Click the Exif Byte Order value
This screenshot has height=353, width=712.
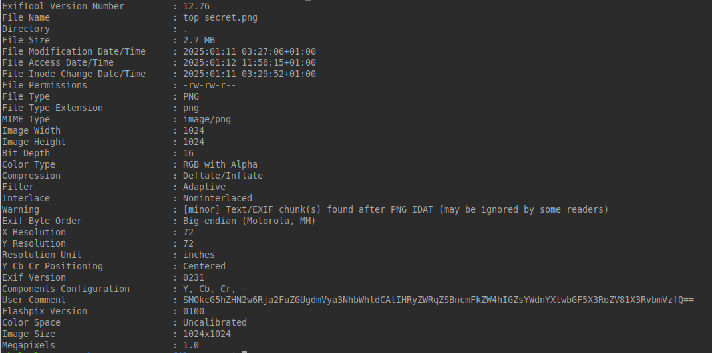tap(250, 221)
